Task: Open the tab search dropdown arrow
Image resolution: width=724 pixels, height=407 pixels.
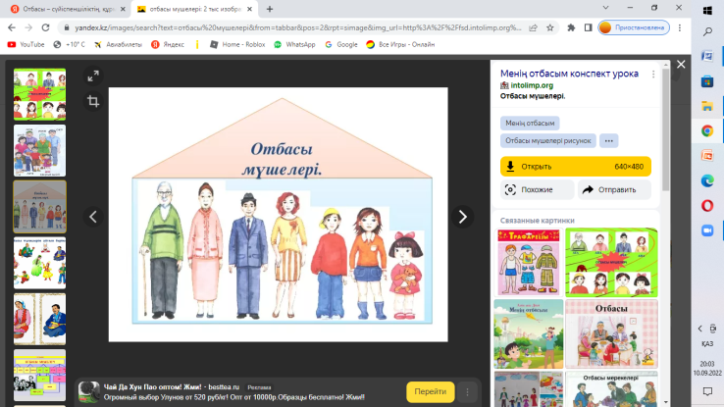Action: coord(606,8)
